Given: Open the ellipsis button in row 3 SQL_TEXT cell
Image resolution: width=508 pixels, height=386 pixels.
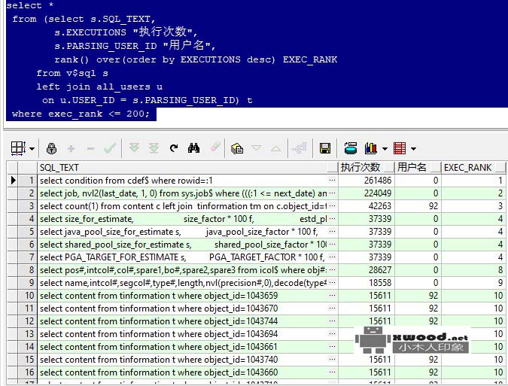Looking at the screenshot, I should [332, 206].
